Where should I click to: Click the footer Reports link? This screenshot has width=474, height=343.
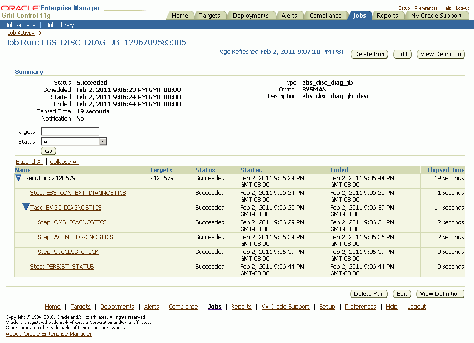pyautogui.click(x=241, y=307)
